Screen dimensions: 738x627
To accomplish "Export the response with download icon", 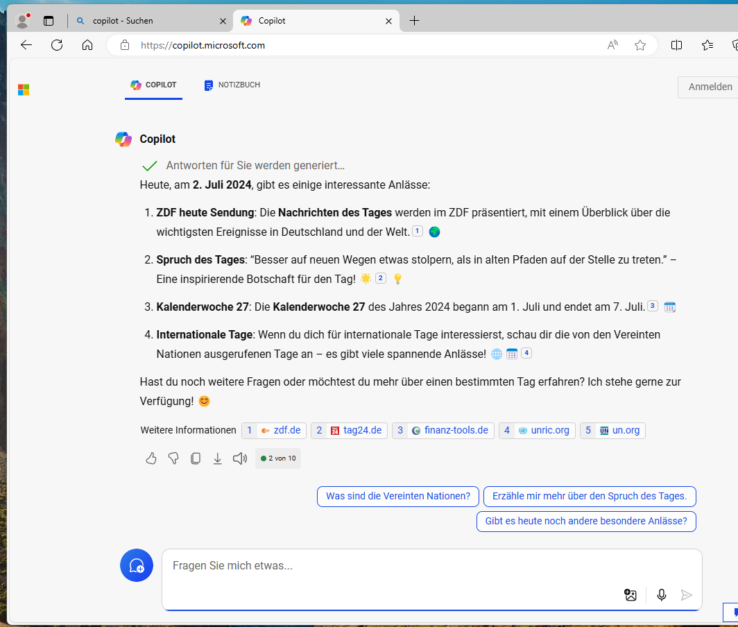I will [x=218, y=458].
